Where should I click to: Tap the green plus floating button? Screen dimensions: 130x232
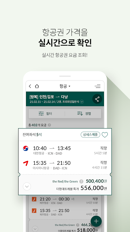click(96, 221)
